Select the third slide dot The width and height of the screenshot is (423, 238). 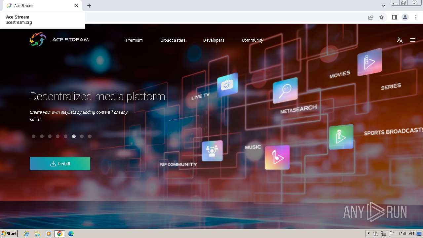[x=50, y=136]
